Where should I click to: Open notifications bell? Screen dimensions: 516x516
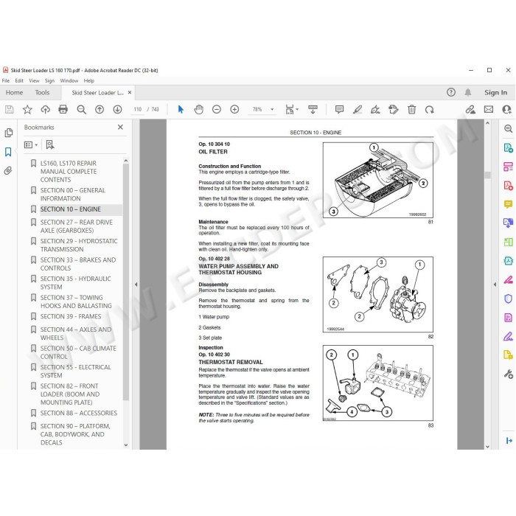tap(467, 92)
